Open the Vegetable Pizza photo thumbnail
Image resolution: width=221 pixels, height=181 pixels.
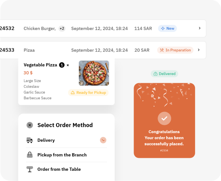[94, 73]
